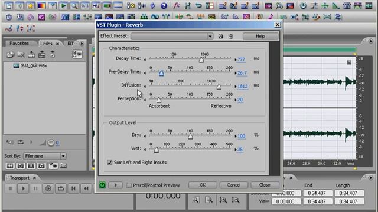Switch to the Files tab
378x212 pixels.
click(47, 44)
